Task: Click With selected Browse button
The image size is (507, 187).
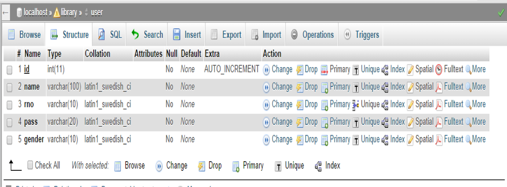Action: [x=130, y=166]
